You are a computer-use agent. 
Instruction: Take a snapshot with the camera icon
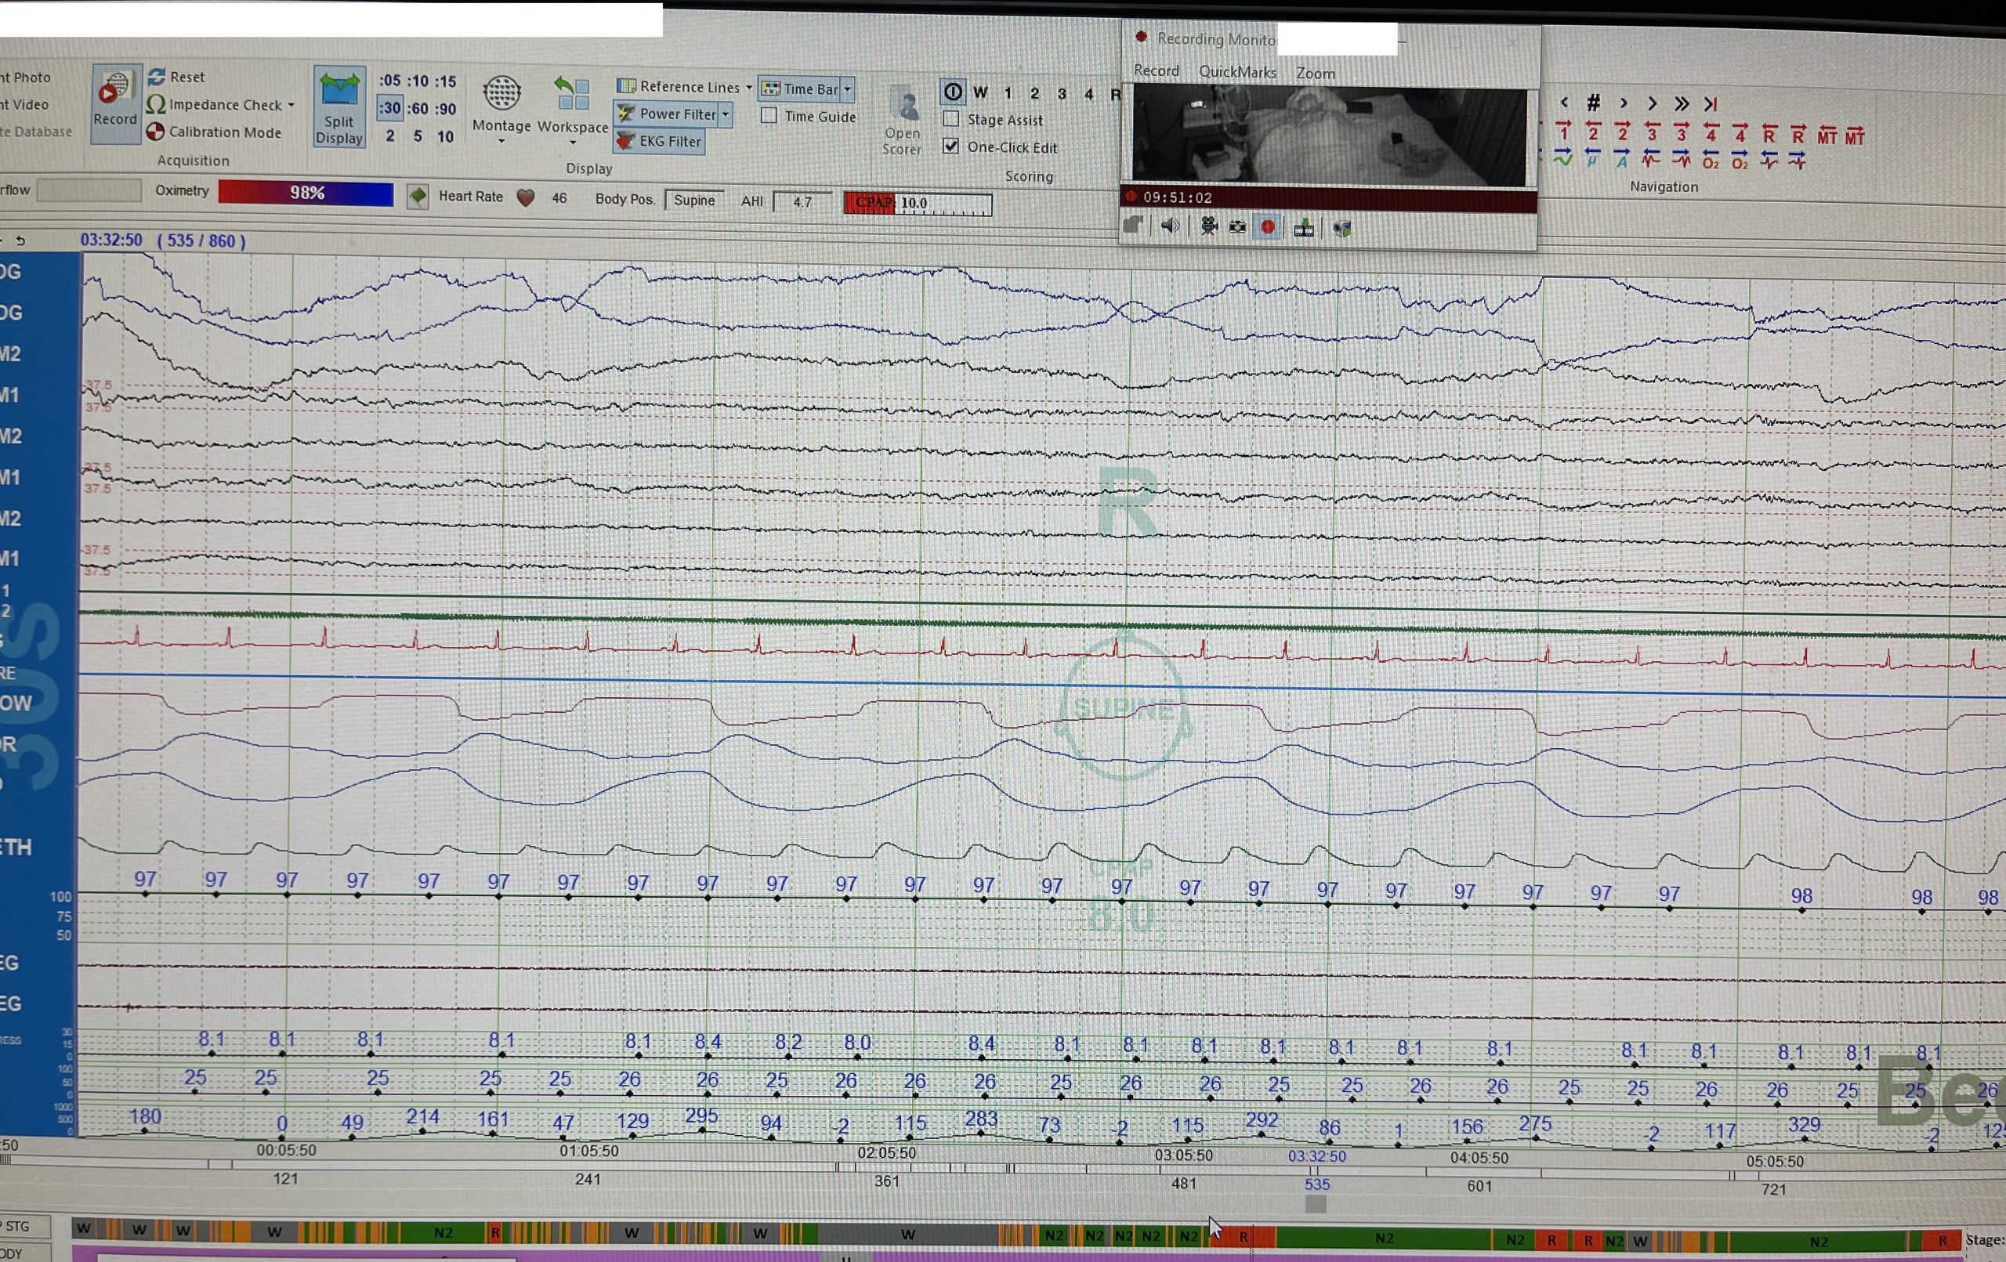pyautogui.click(x=1238, y=226)
